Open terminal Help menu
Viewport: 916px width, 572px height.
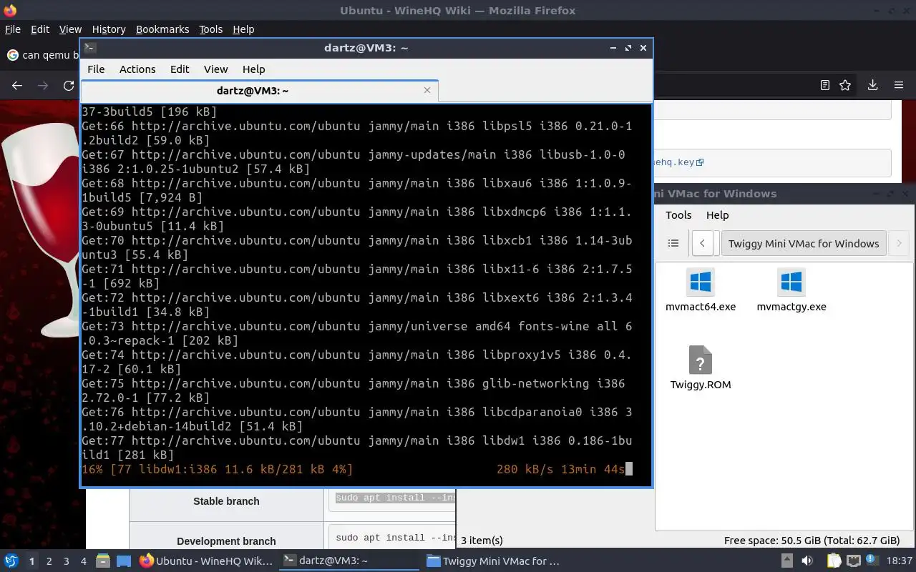click(254, 69)
